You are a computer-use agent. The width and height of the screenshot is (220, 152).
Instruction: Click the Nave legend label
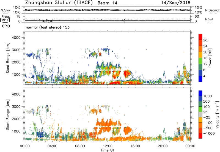tap(209, 19)
